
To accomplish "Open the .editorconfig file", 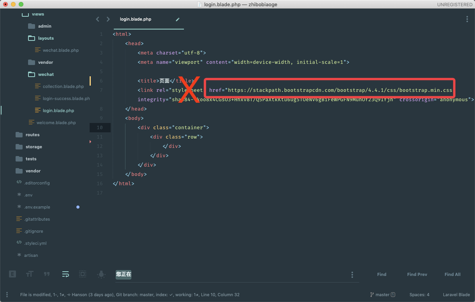I will 37,183.
